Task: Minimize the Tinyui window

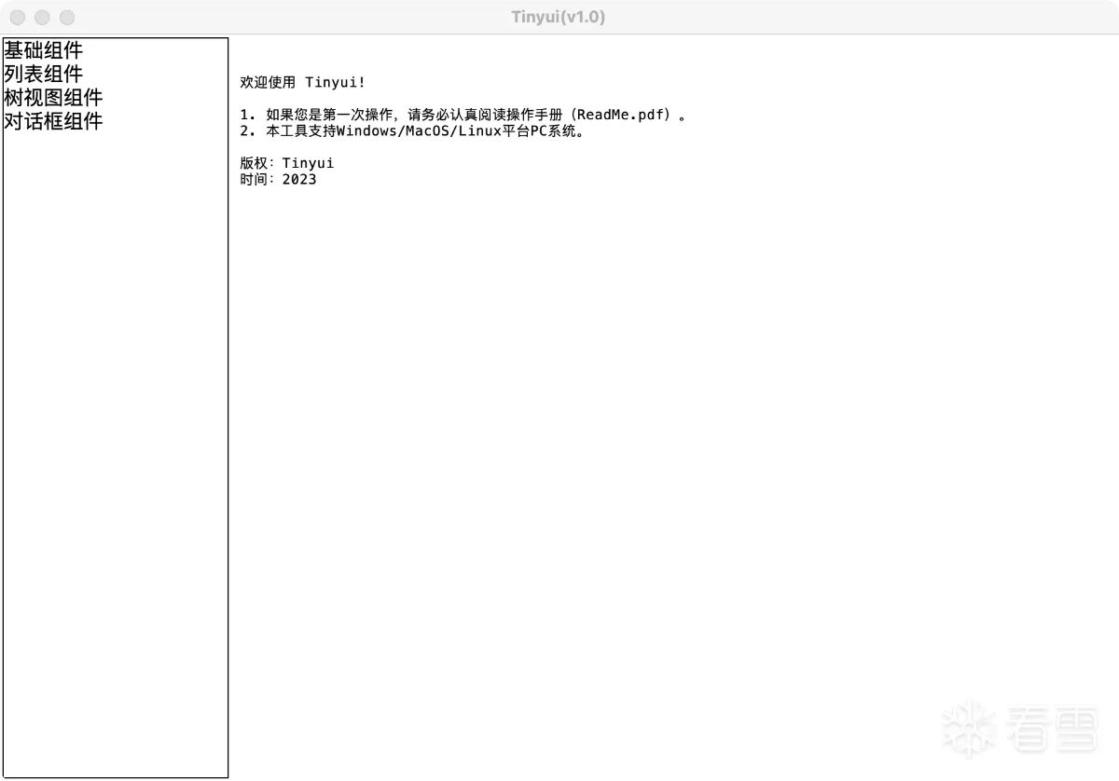Action: click(42, 17)
